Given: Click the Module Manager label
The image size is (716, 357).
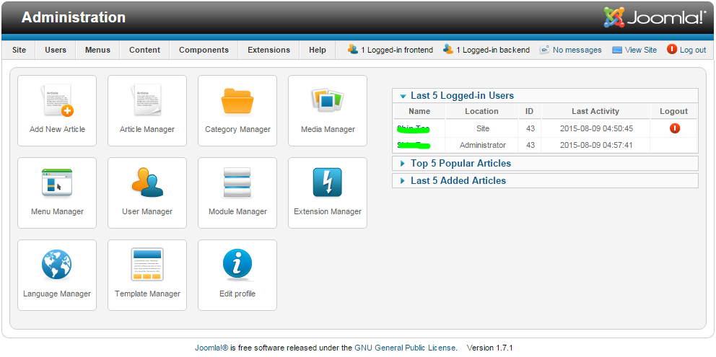Looking at the screenshot, I should pos(237,211).
